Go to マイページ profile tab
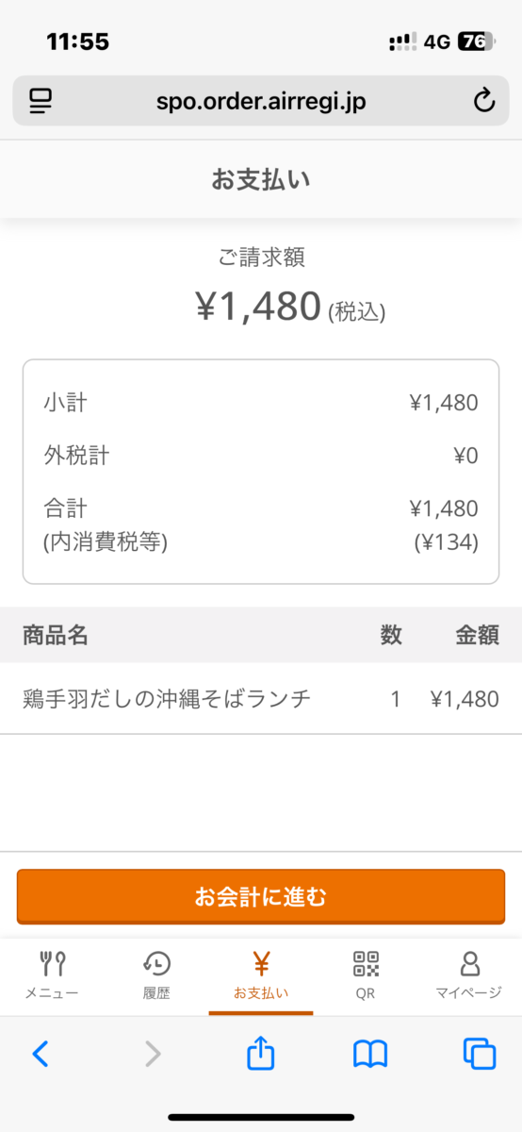The image size is (522, 1132). pos(468,975)
